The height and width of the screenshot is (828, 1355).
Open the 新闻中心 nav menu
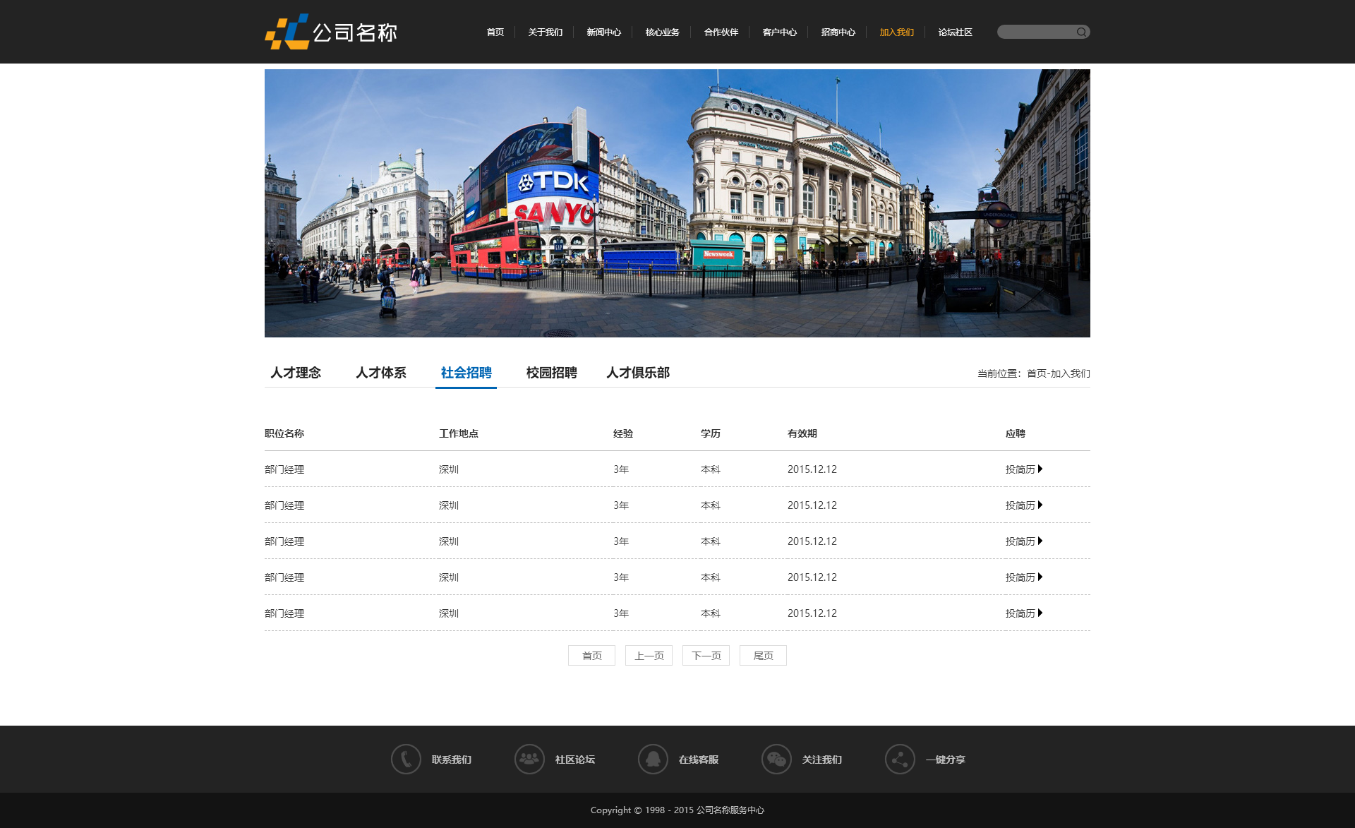[603, 32]
